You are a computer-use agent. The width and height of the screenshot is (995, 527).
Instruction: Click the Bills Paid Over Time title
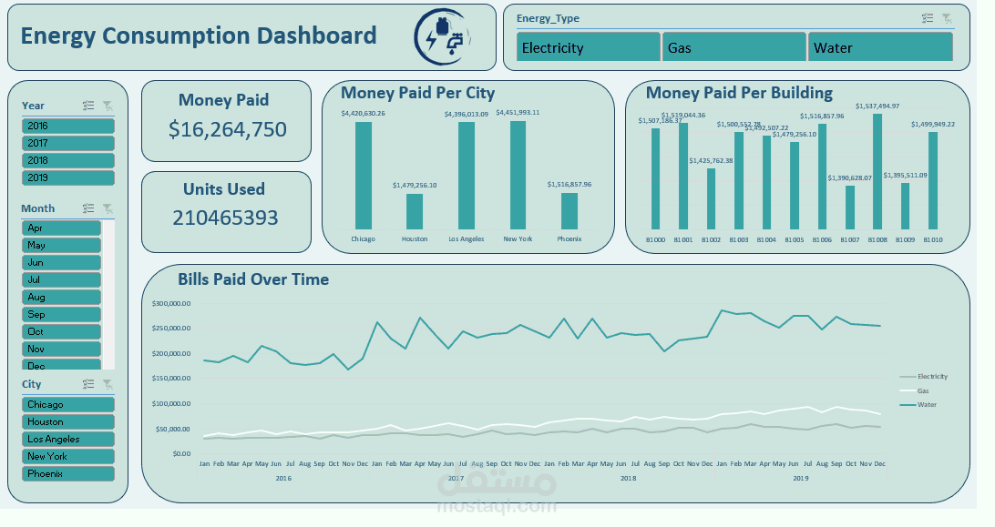click(x=253, y=279)
